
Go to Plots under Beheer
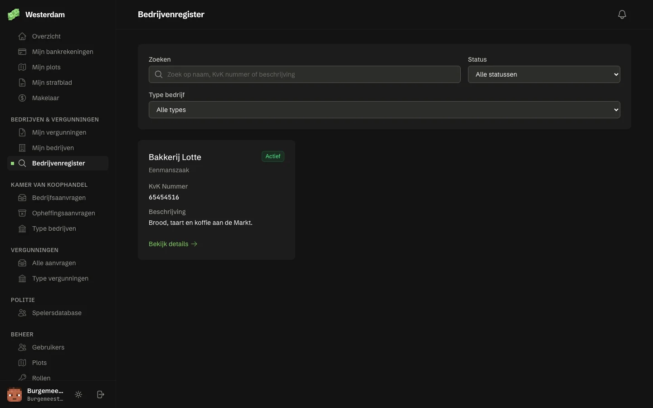(58, 363)
